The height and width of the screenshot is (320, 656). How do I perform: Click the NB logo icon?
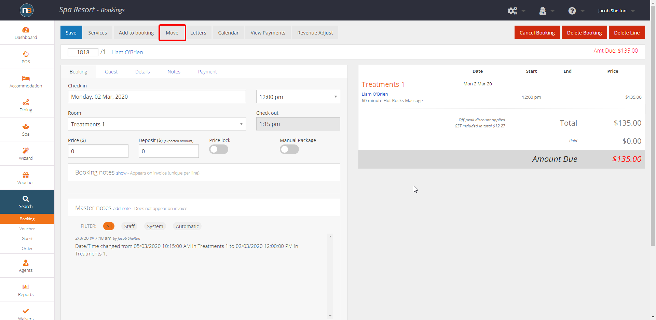(x=27, y=10)
